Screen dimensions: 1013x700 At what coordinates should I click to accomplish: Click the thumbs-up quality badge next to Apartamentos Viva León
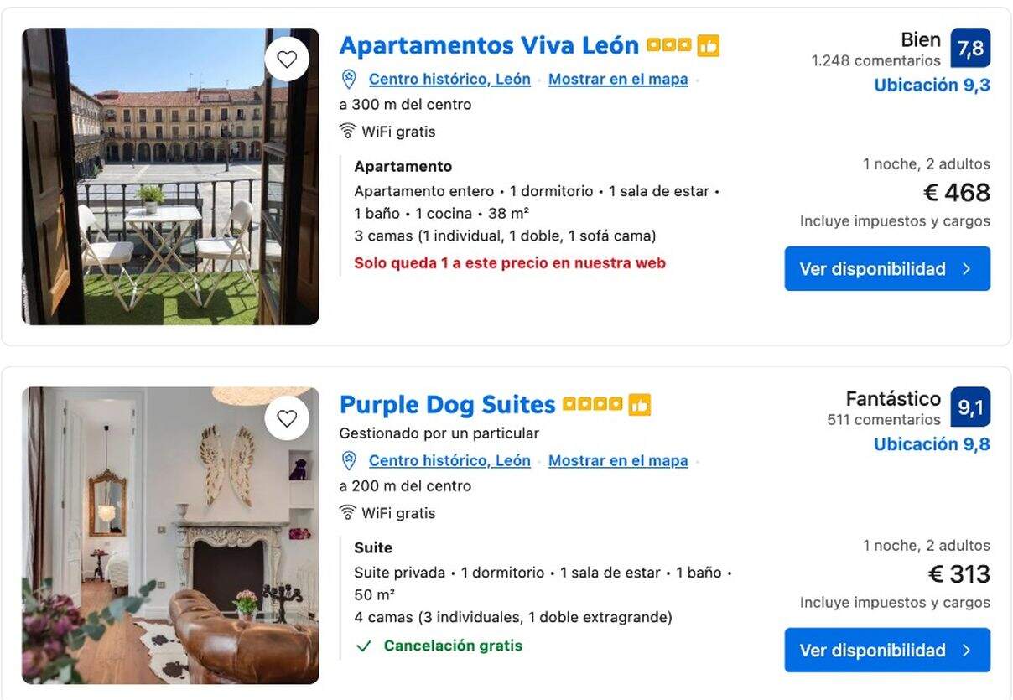[709, 44]
